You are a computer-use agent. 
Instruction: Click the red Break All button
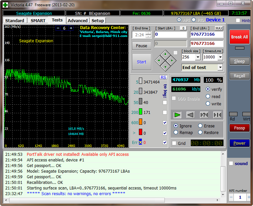(x=239, y=37)
